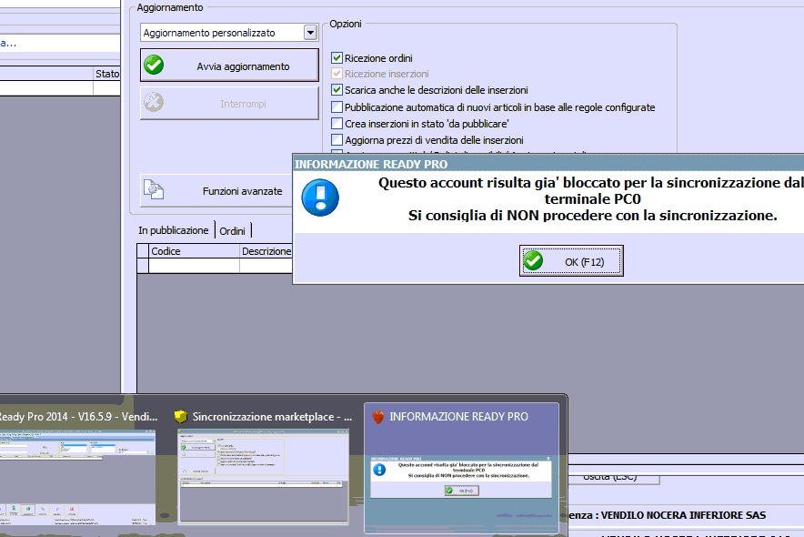Enable Crea inserzioni in stato 'da pubblicare'
804x537 pixels.
click(337, 123)
